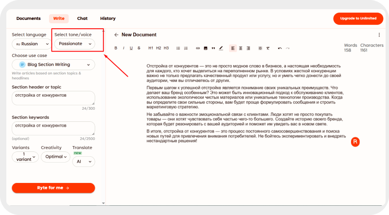
Task: Open the 1 variant dropdown
Action: pos(25,157)
